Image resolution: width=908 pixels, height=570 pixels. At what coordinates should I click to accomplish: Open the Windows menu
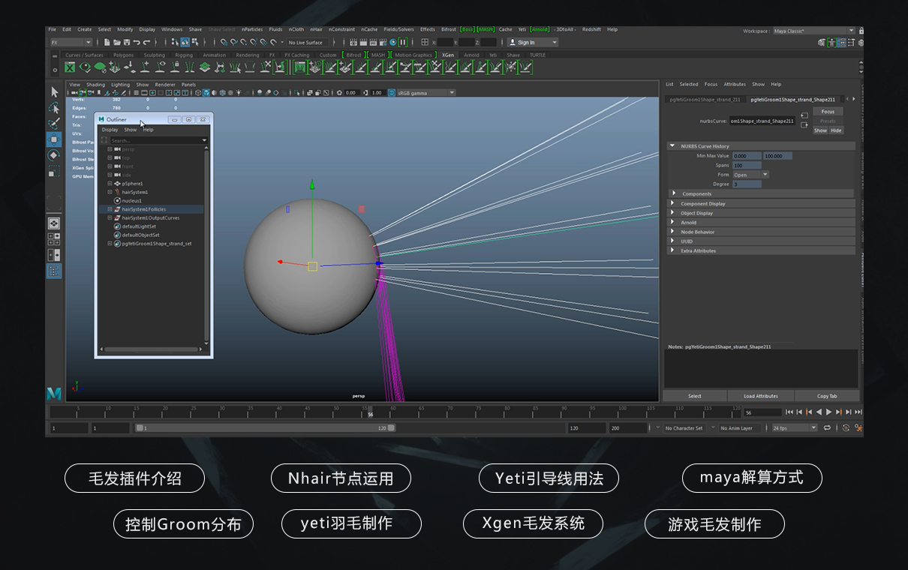click(x=172, y=29)
